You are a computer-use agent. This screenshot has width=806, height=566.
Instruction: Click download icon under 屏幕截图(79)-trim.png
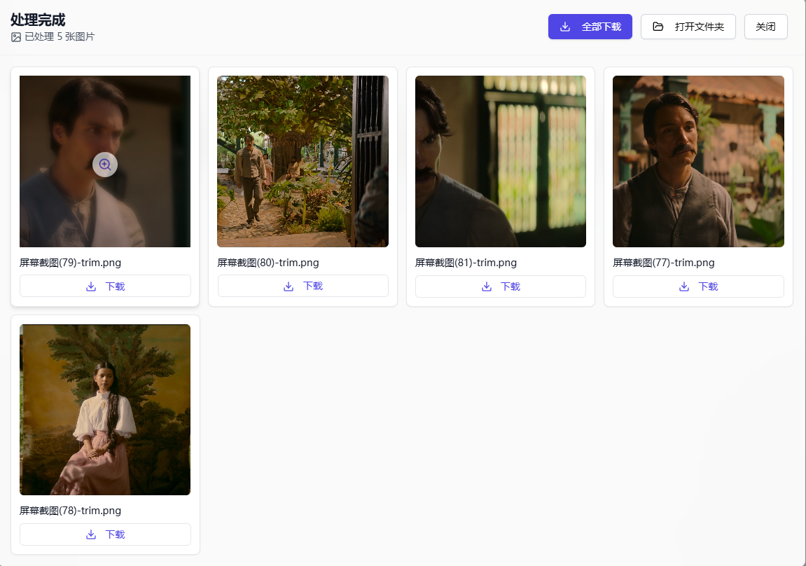(x=91, y=287)
